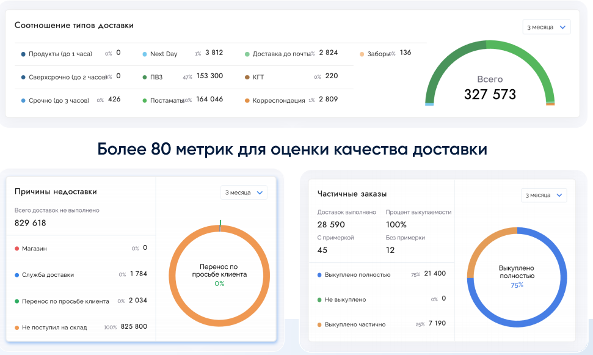This screenshot has width=593, height=355.
Task: Click orange dot next to Корреспонденция
Action: pos(247,100)
